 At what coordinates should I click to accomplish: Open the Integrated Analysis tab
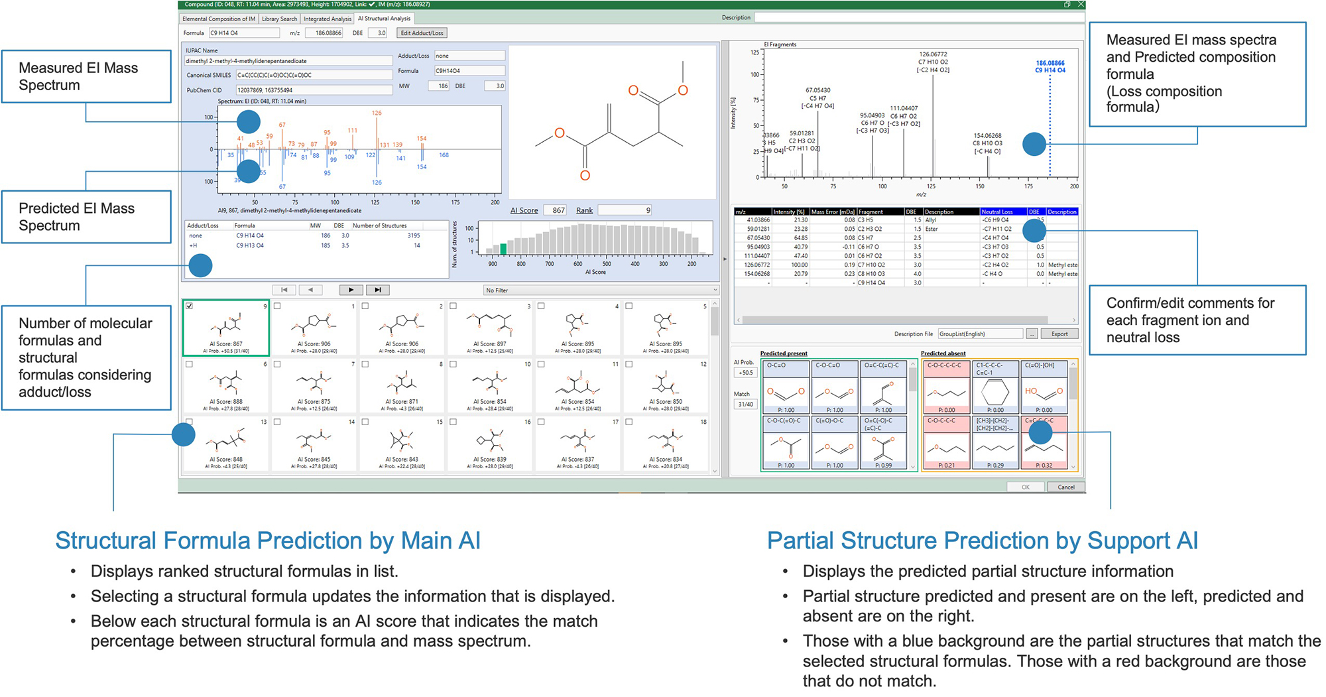[328, 19]
